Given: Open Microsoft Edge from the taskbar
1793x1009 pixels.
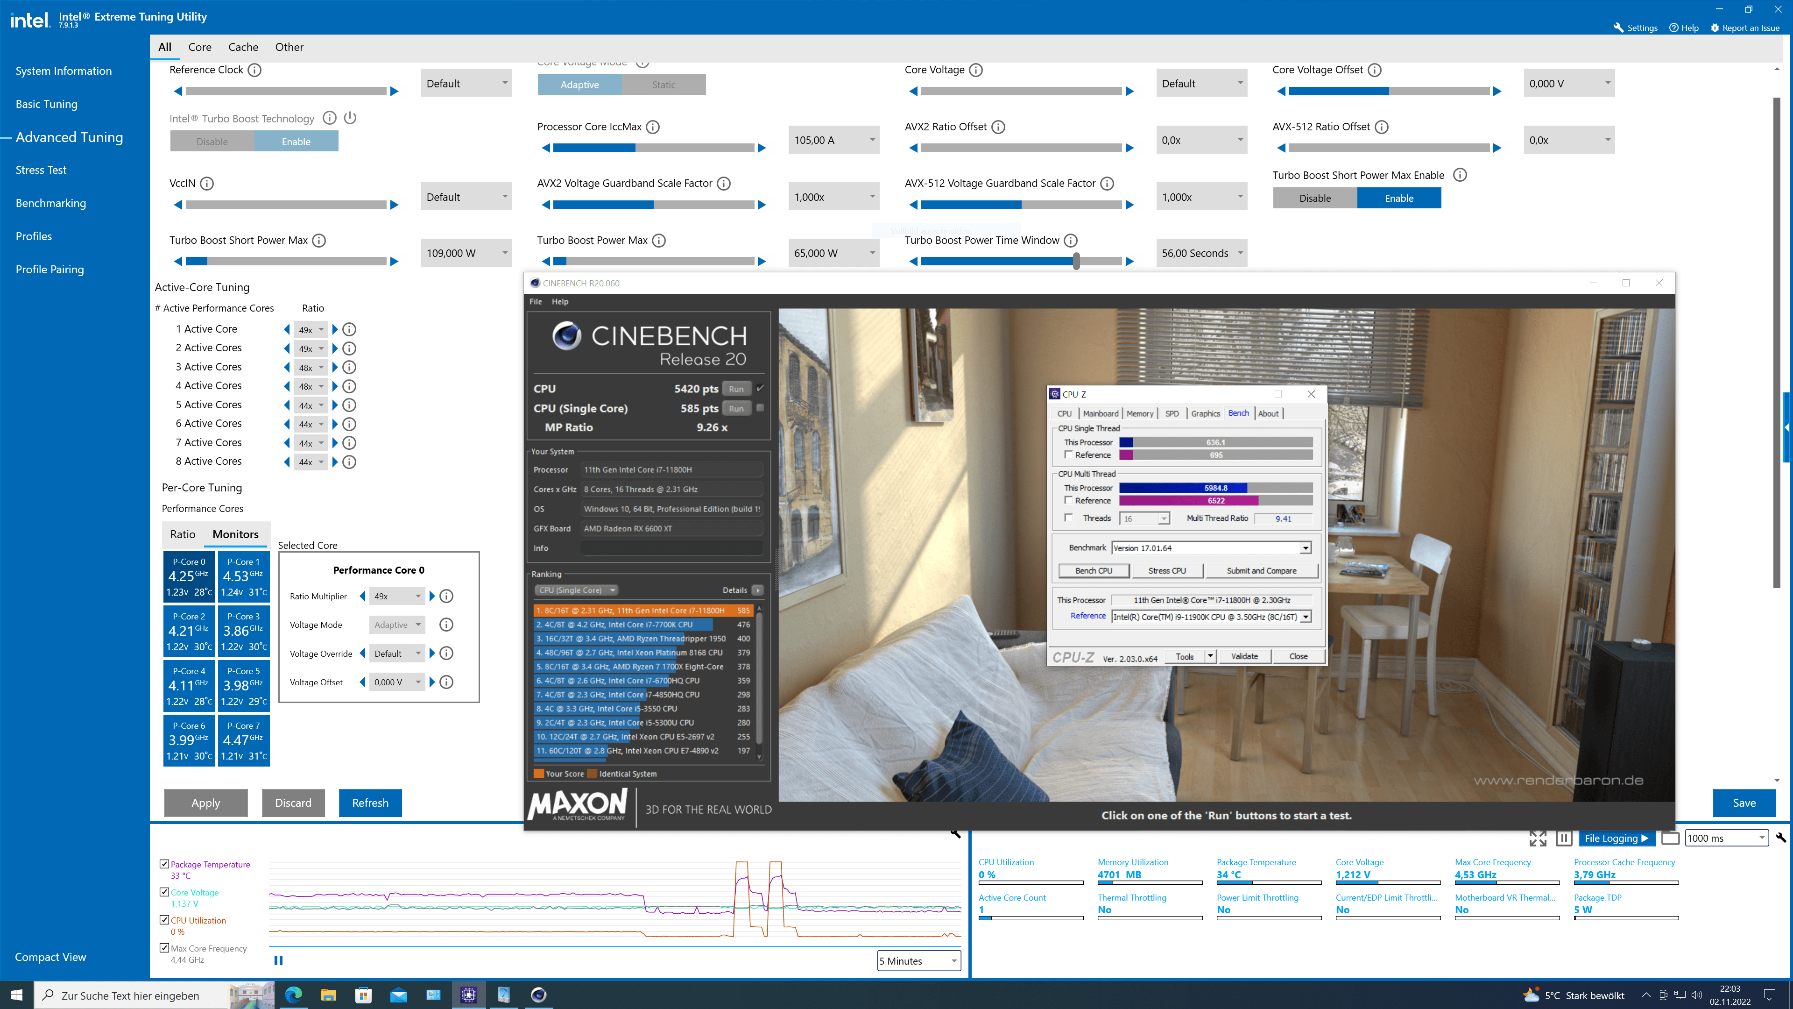Looking at the screenshot, I should 294,995.
